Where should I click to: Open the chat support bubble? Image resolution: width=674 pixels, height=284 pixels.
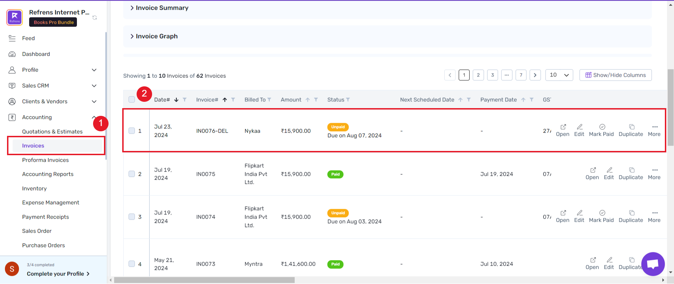tap(653, 264)
